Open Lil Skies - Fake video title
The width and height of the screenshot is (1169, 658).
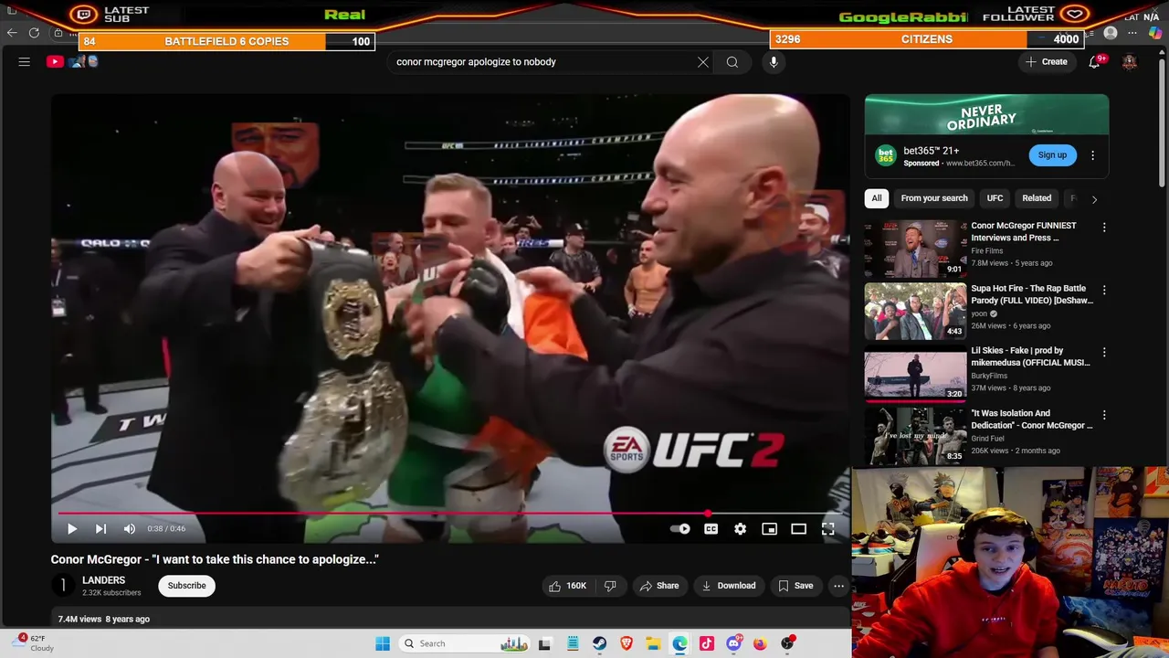coord(1030,356)
